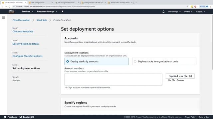Click the Feedback speech bubble icon
The height and width of the screenshot is (119, 213).
5,117
